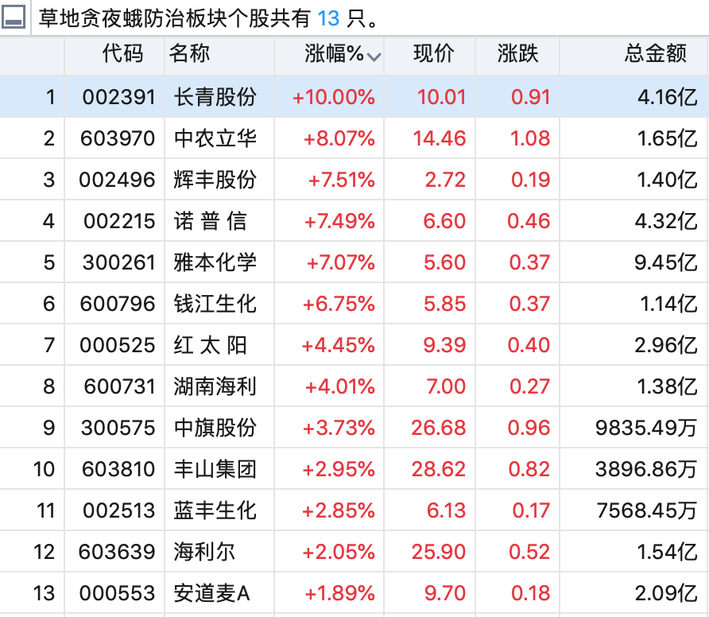Click stock code 603639
709x617 pixels.
[x=117, y=552]
